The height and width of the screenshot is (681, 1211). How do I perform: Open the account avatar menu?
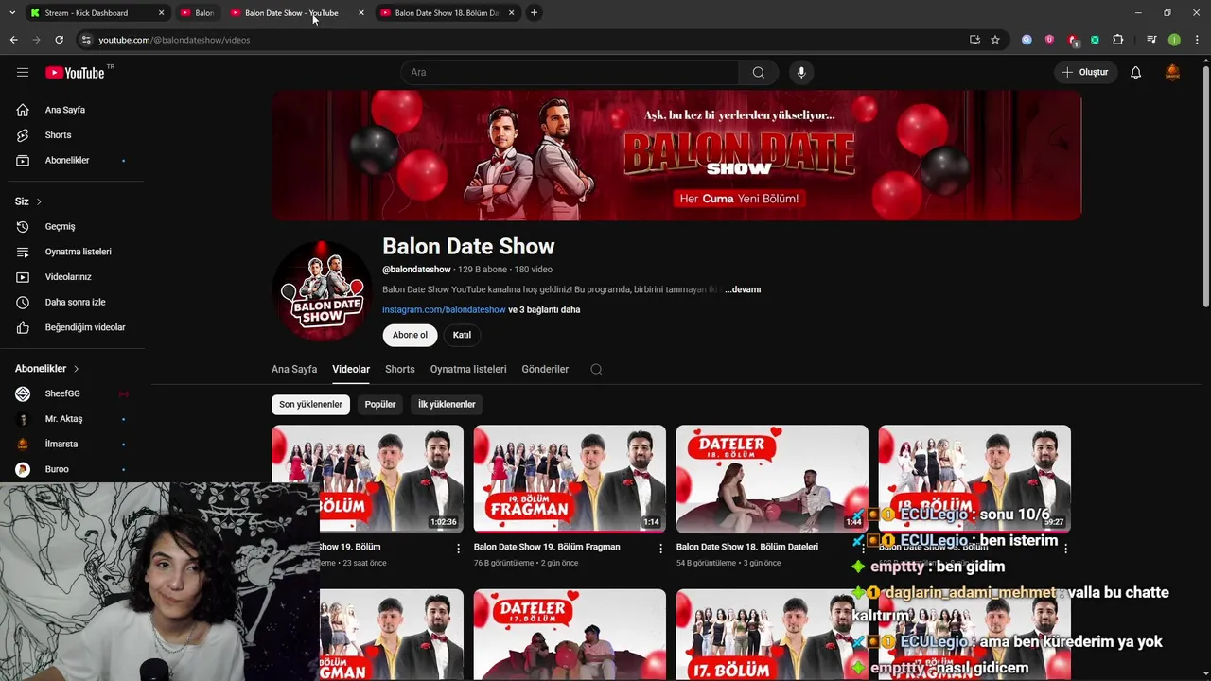click(x=1172, y=72)
